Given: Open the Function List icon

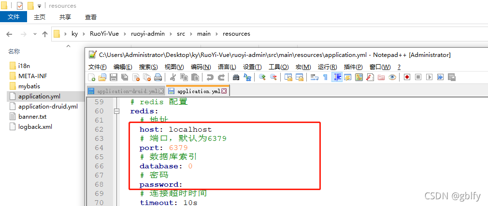Looking at the screenshot, I should (370, 77).
